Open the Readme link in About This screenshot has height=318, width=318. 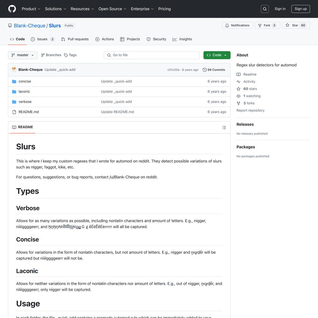pos(250,74)
